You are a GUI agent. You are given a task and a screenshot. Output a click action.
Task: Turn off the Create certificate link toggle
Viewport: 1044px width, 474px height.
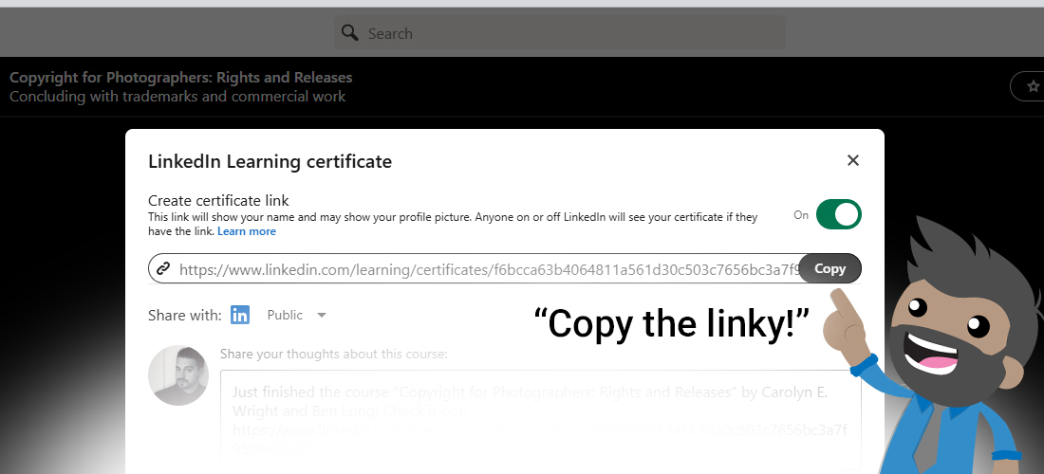[838, 214]
